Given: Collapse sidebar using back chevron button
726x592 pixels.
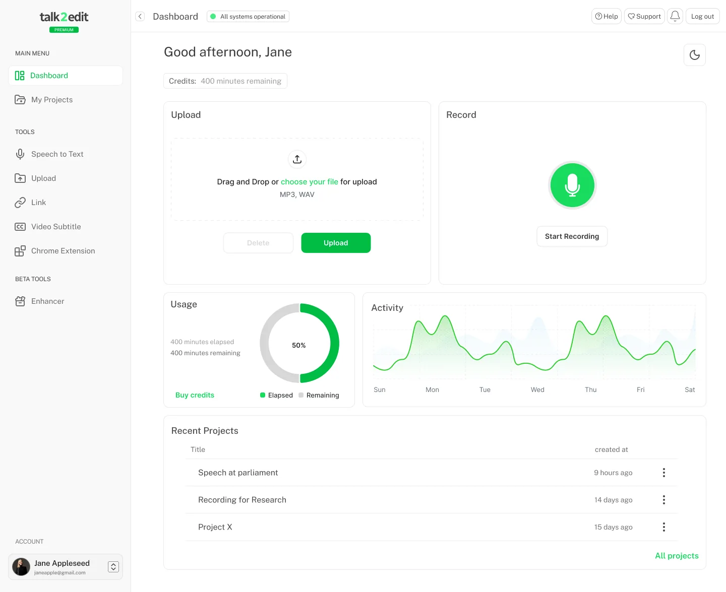Looking at the screenshot, I should (140, 17).
